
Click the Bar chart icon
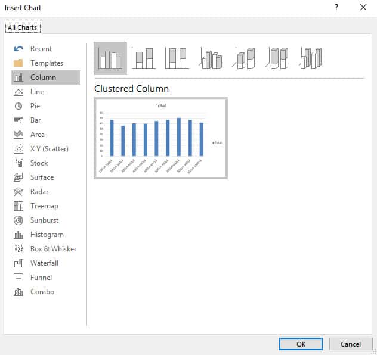click(x=18, y=120)
